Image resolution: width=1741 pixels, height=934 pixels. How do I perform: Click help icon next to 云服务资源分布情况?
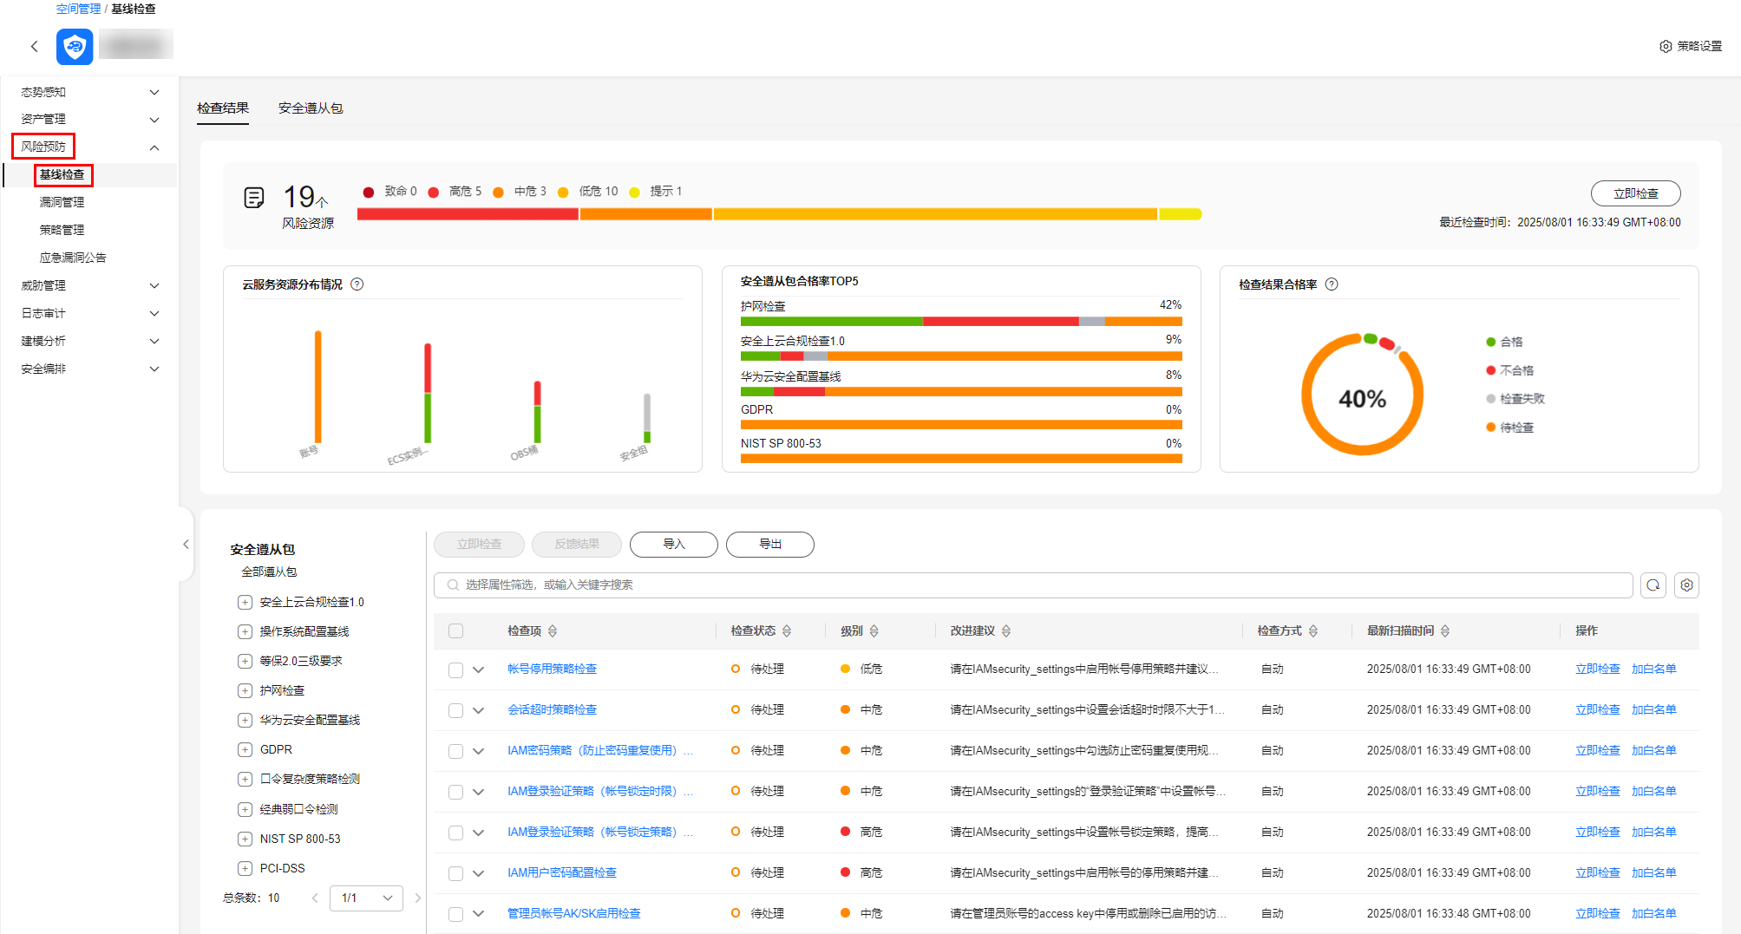point(357,284)
